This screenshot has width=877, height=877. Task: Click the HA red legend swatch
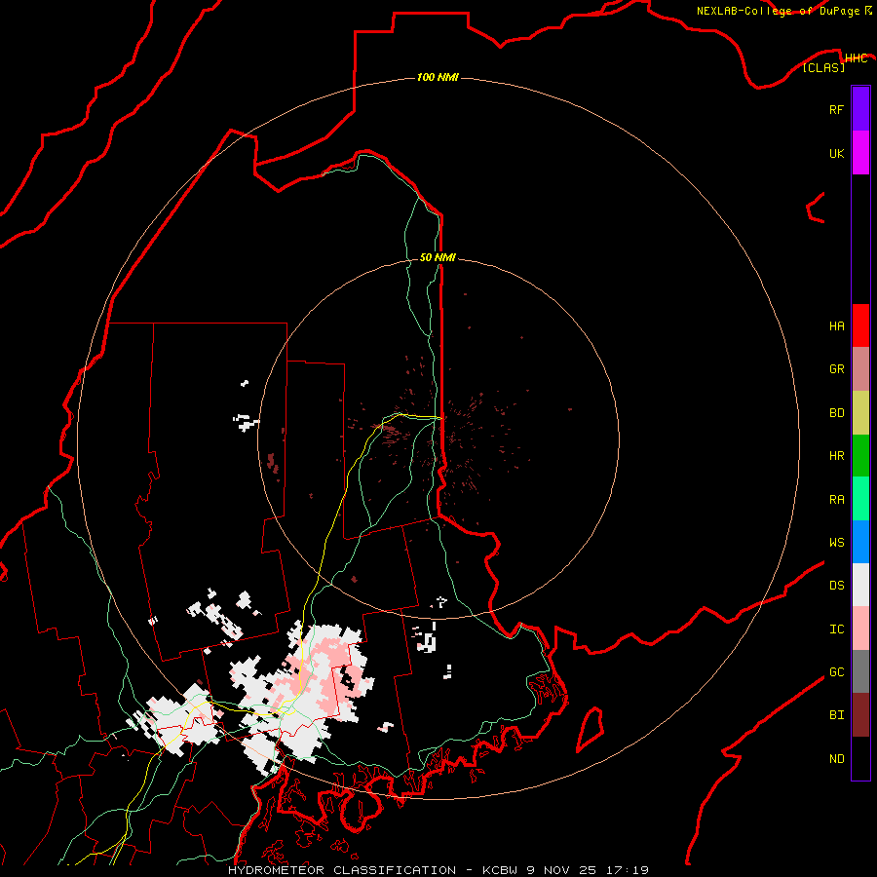tap(860, 325)
